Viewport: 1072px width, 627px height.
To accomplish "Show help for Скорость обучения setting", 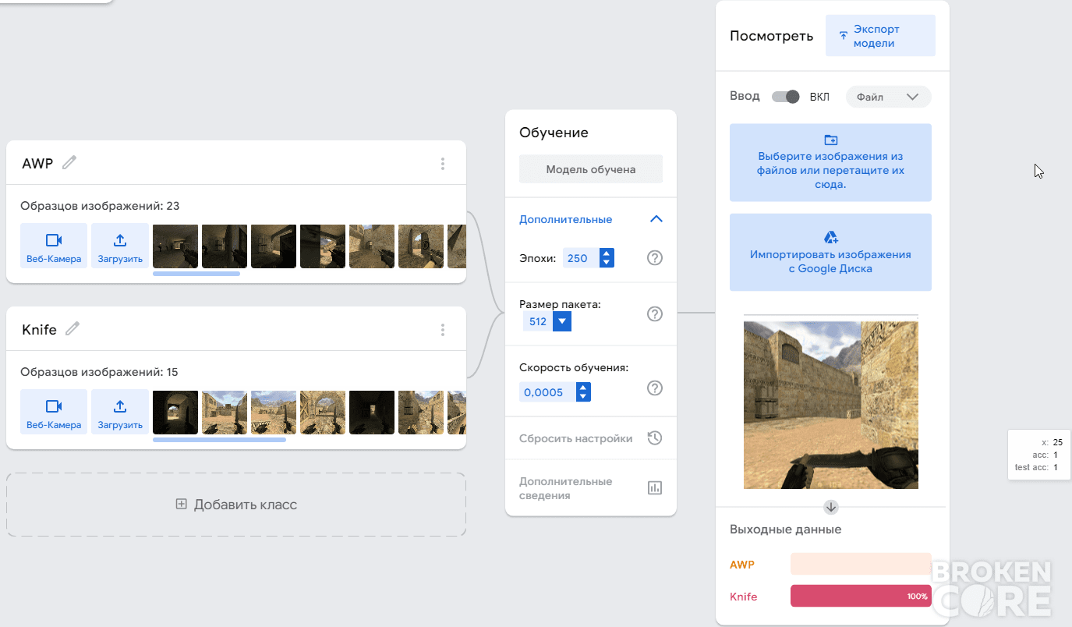I will click(x=655, y=388).
